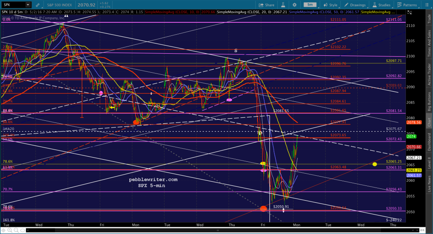Click the $2056.43 level label
Screen dimensions: 433x234
(394, 189)
